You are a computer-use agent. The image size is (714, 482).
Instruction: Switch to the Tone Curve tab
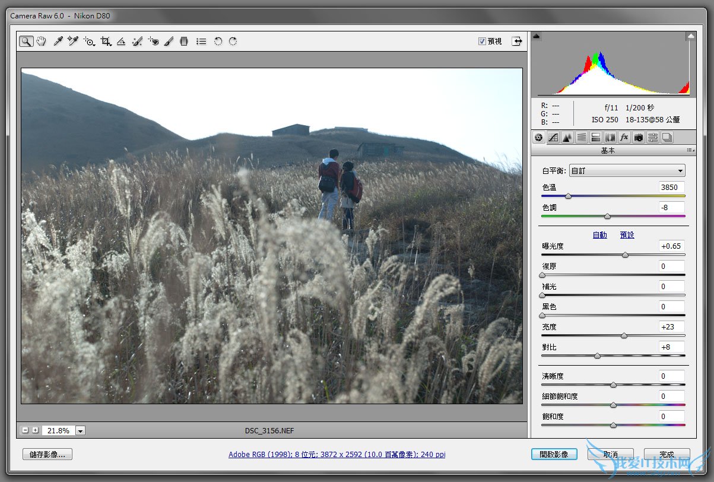click(x=553, y=138)
